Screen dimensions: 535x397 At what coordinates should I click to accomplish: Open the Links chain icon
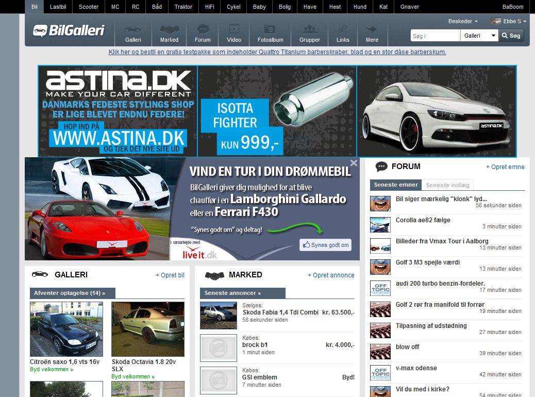pyautogui.click(x=343, y=30)
